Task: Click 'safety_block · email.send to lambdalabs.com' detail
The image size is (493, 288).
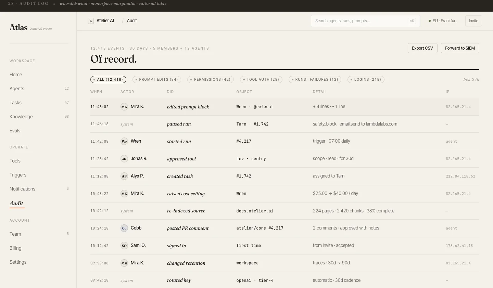Action: tap(355, 124)
